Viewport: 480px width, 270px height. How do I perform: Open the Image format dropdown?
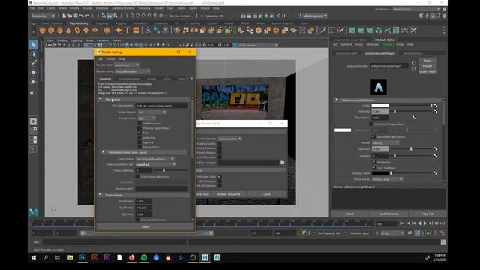(x=151, y=112)
